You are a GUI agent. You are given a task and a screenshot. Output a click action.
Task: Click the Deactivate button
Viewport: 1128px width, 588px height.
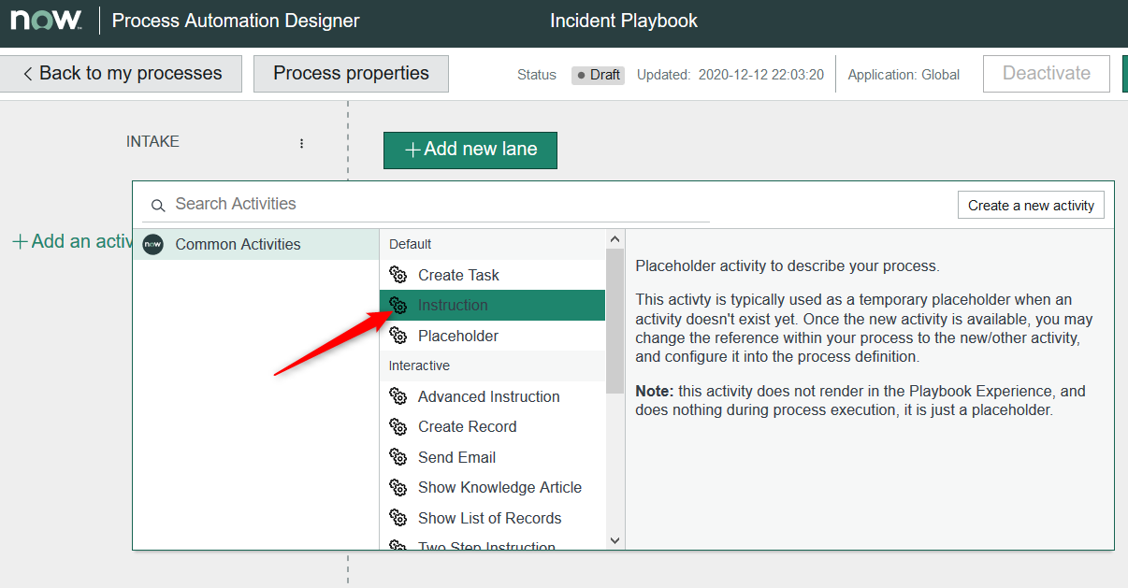click(1046, 73)
